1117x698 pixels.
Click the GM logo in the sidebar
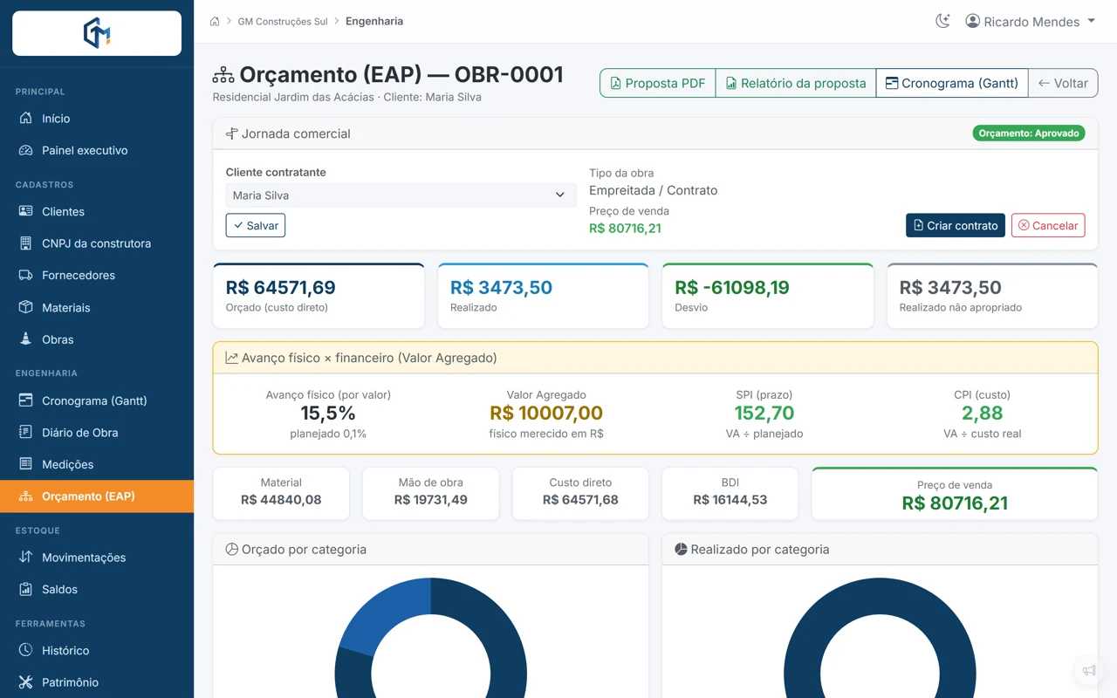(97, 33)
